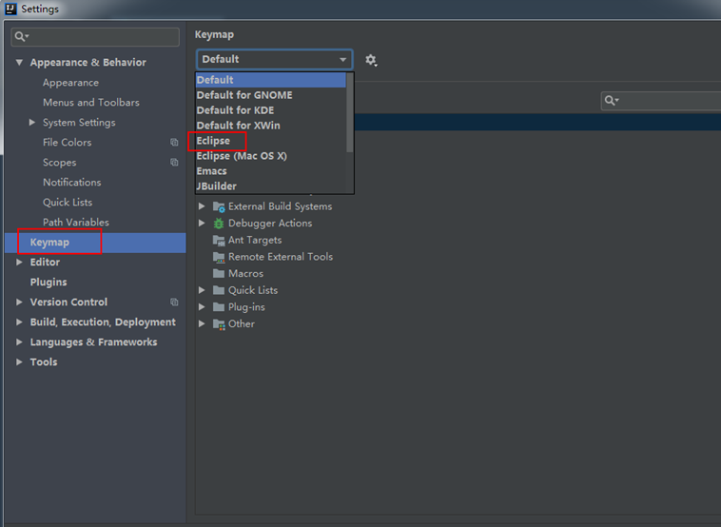Expand the Version Control section arrow
Viewport: 721px width, 527px height.
tap(19, 303)
